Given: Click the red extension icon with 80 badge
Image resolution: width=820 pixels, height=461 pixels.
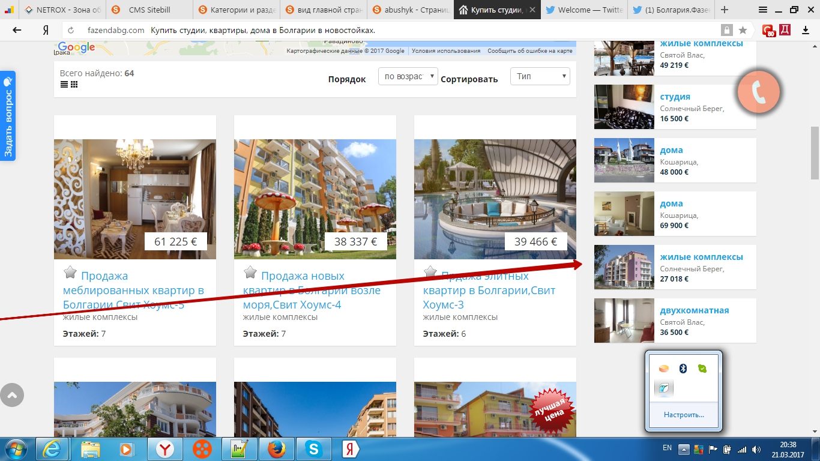Looking at the screenshot, I should [x=768, y=31].
